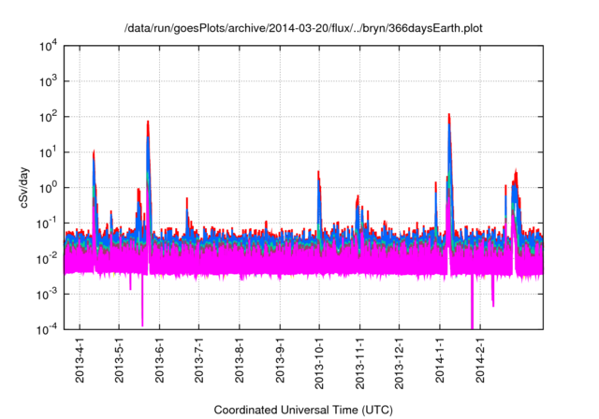Select the 2013-7-1 x-axis tick label

coord(199,360)
